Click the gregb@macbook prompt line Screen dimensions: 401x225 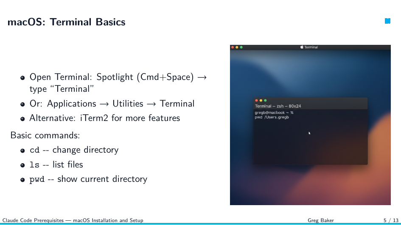(x=274, y=112)
